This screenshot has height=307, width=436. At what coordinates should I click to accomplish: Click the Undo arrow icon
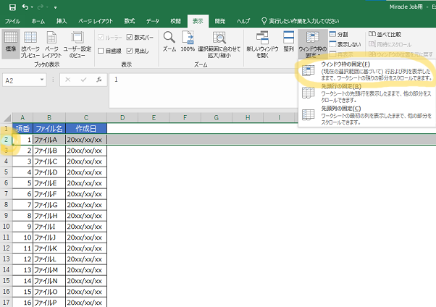[25, 7]
